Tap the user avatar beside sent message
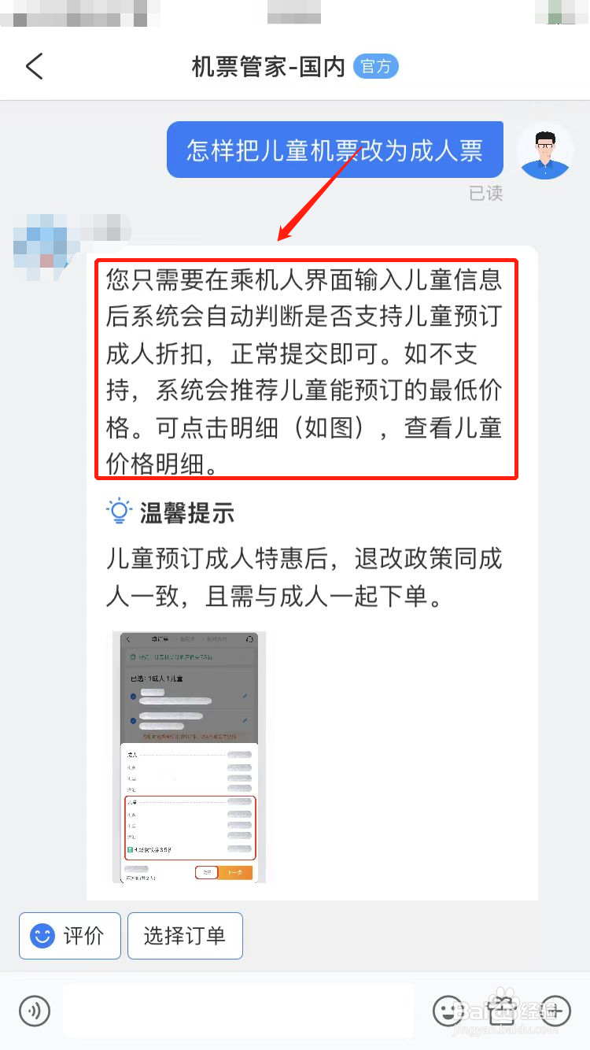The height and width of the screenshot is (1050, 590). coord(544,150)
